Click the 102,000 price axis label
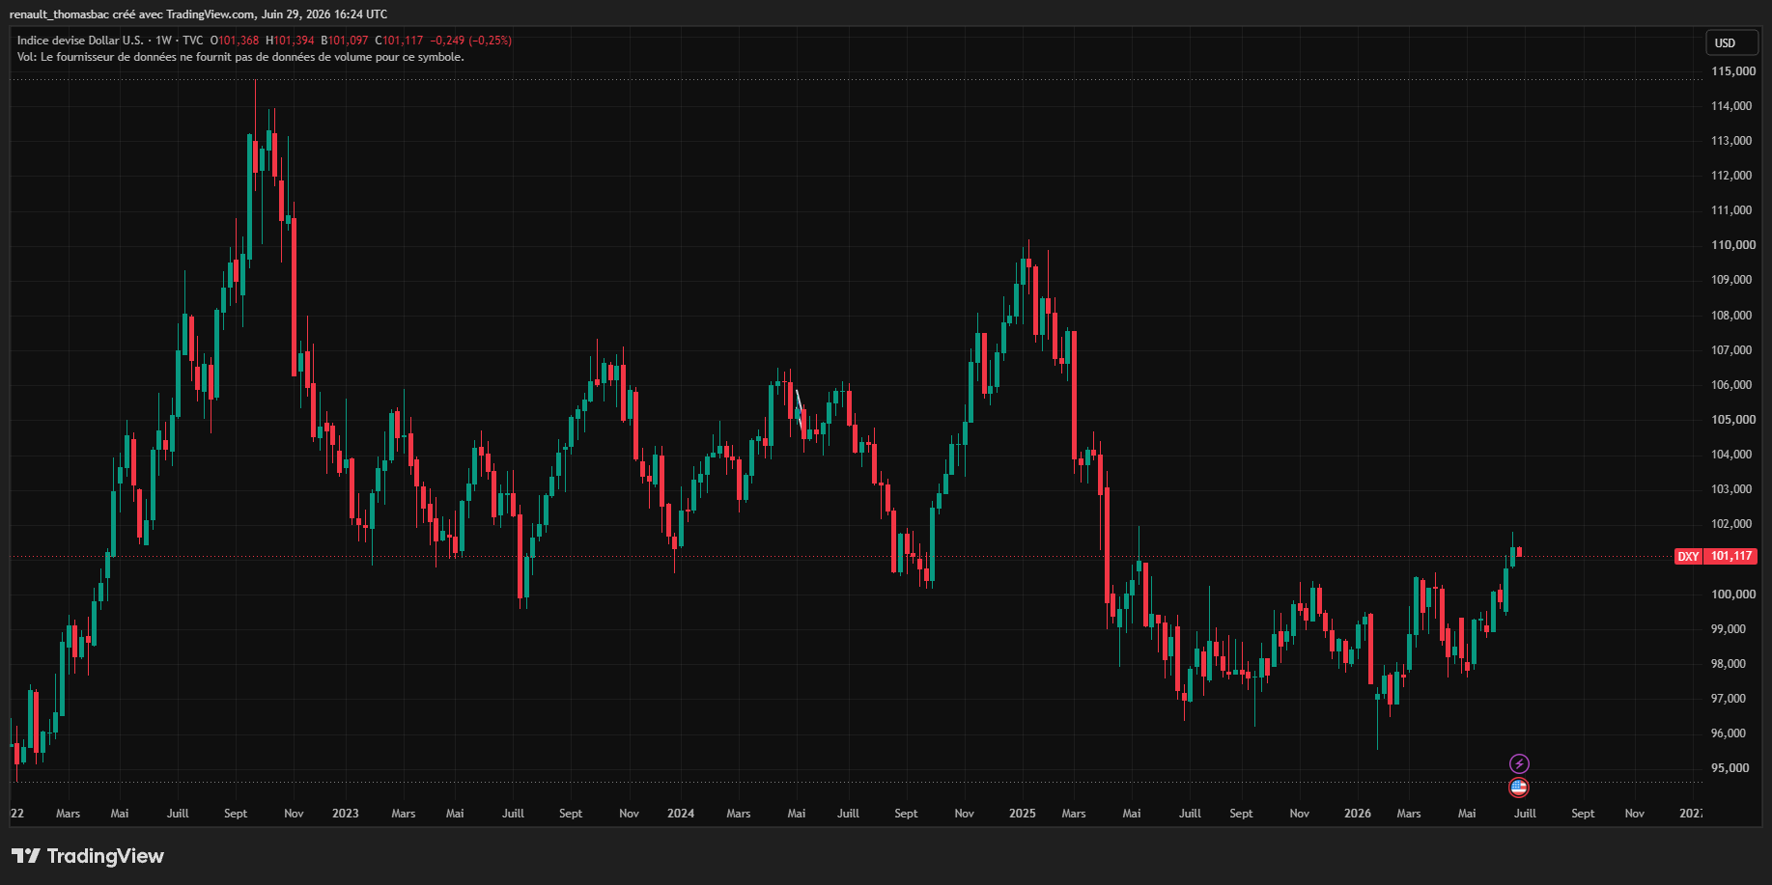Screen dimensions: 1772x885 point(1731,524)
